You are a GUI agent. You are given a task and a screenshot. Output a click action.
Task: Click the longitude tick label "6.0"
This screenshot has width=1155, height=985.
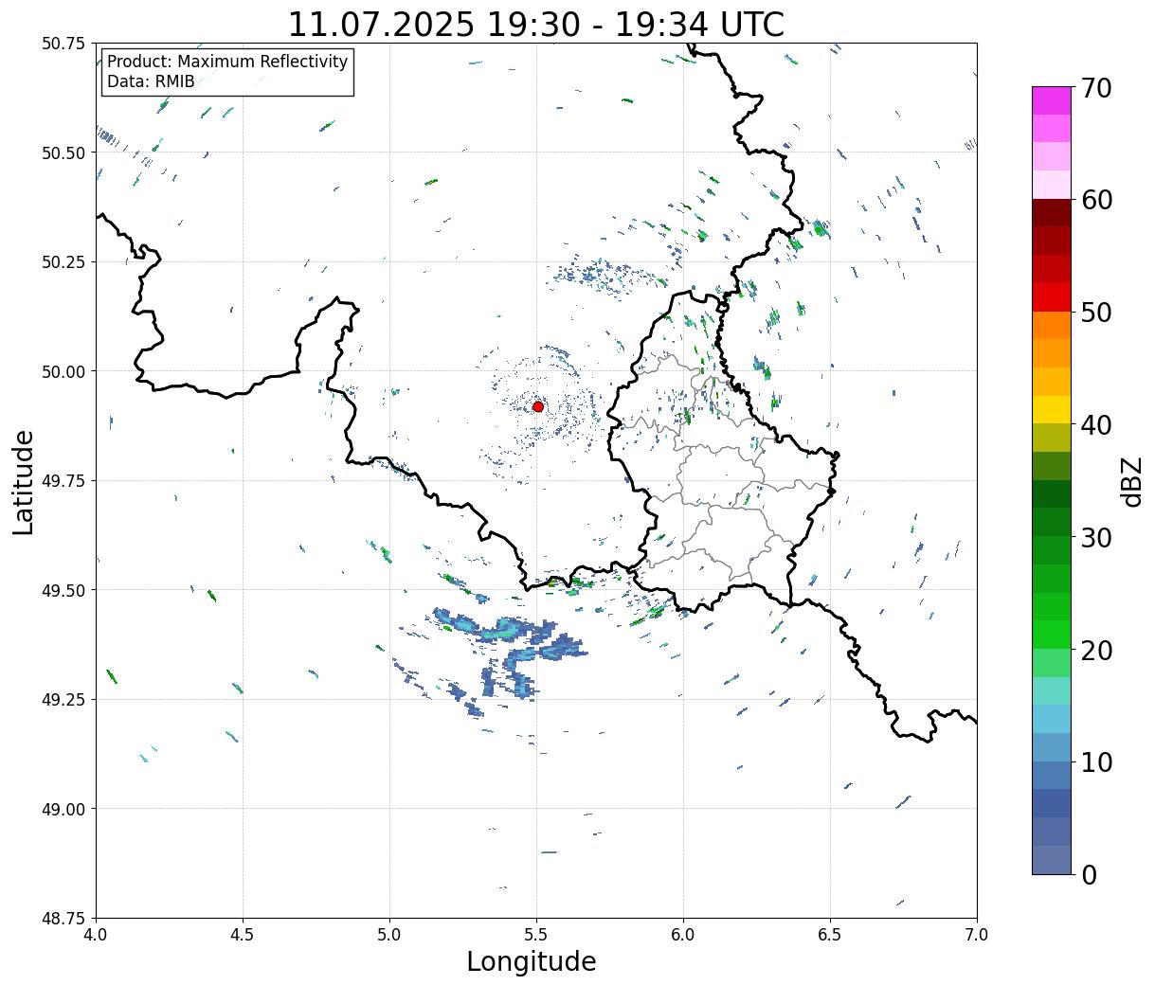(x=683, y=935)
